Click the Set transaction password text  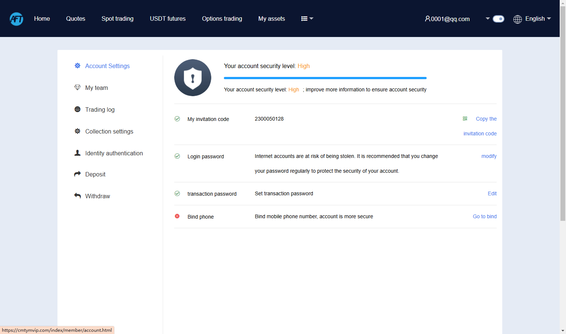click(284, 193)
